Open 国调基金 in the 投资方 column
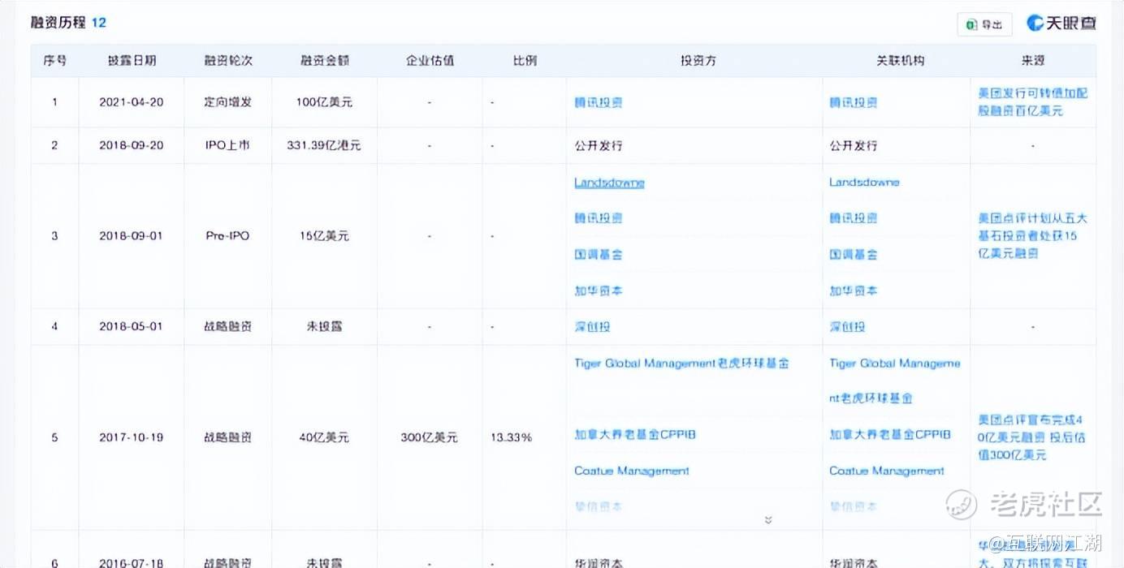Screen dimensions: 1124x568 click(599, 255)
